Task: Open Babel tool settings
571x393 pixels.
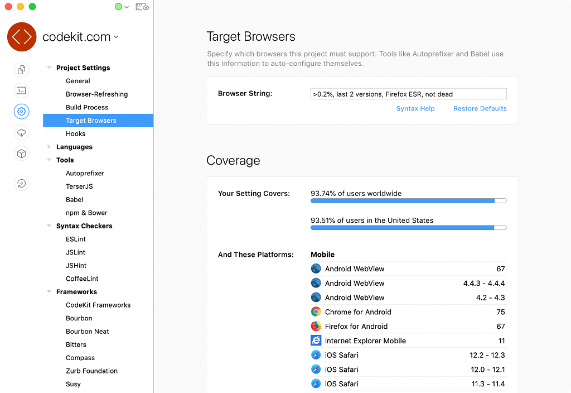Action: [x=75, y=199]
